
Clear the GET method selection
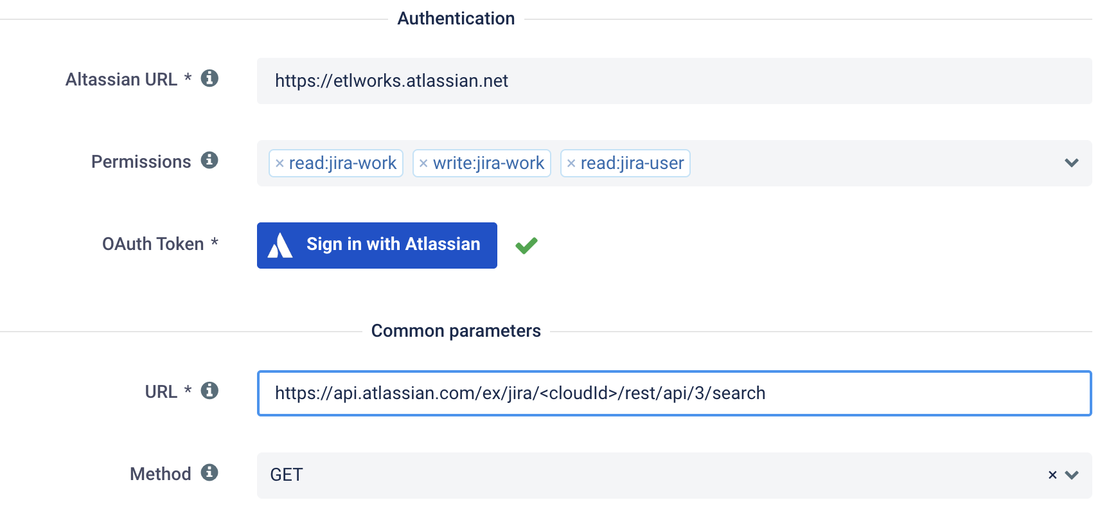pos(1052,475)
